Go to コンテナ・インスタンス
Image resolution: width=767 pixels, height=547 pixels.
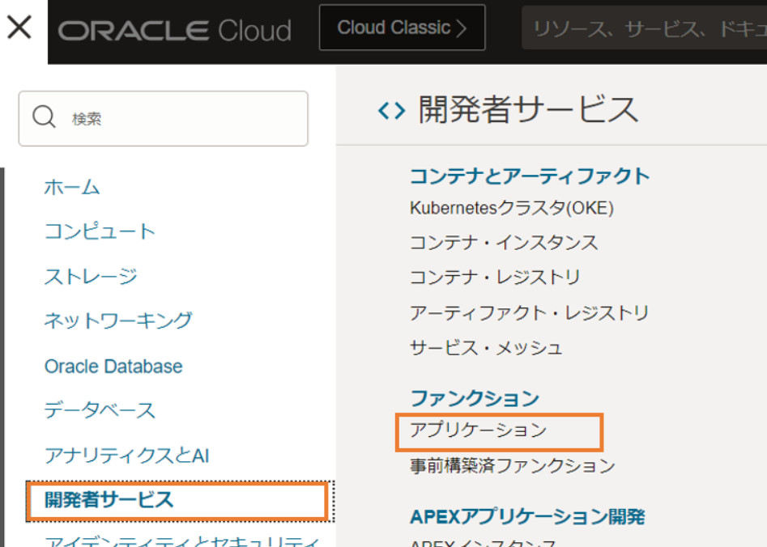504,243
